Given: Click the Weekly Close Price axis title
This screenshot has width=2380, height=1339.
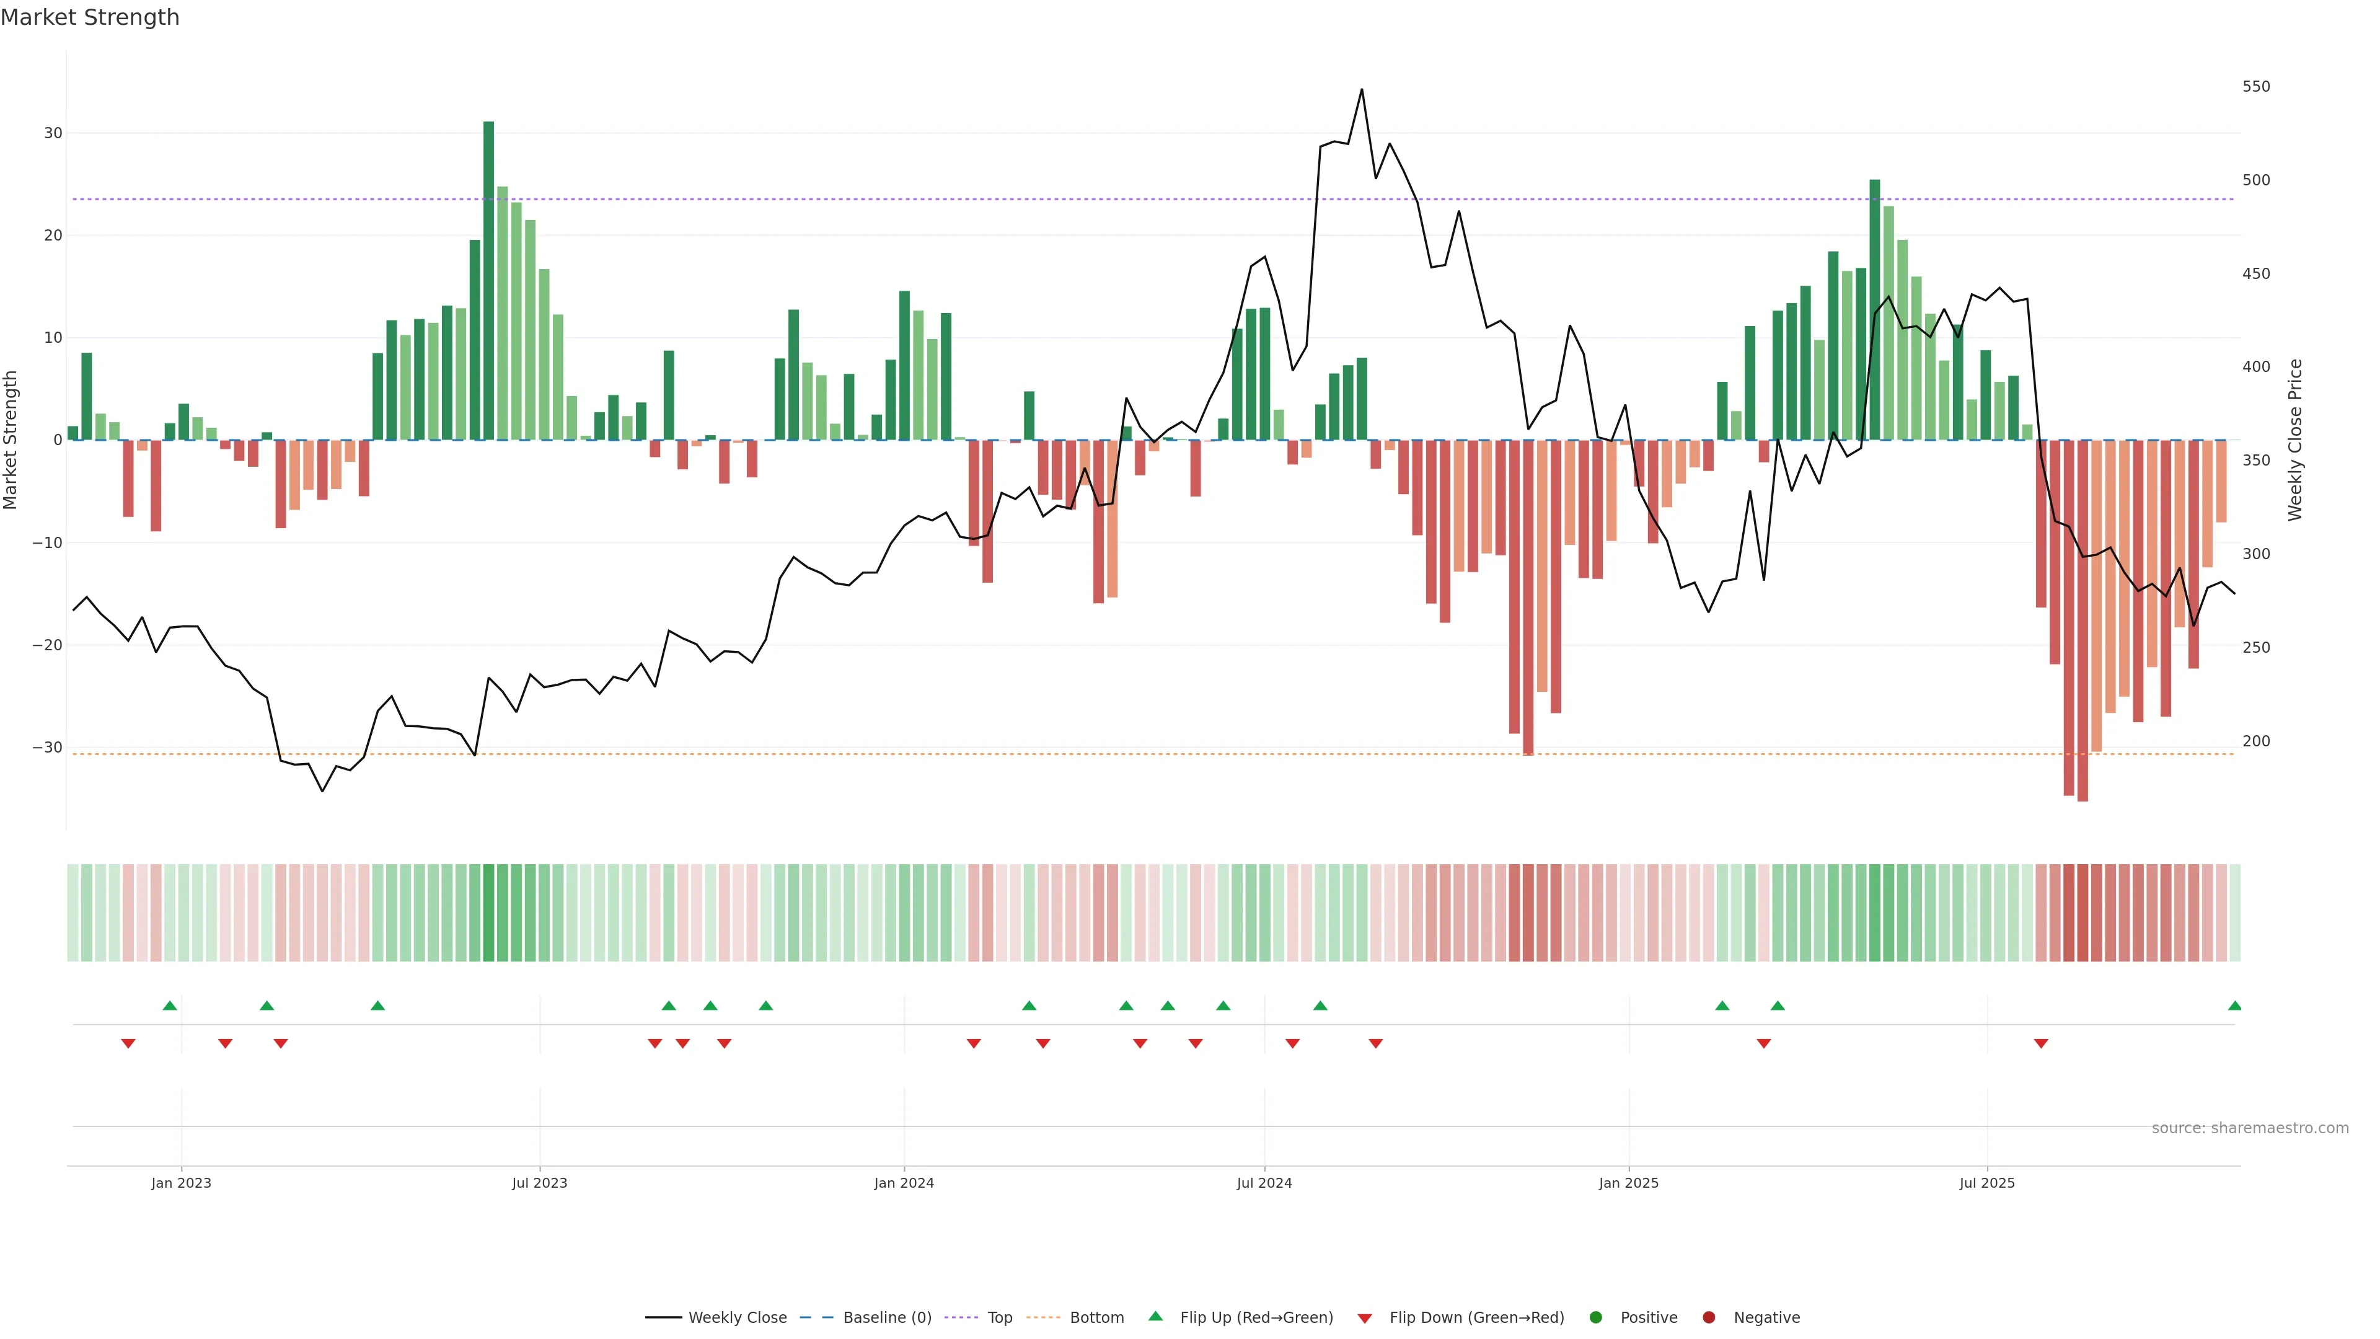Looking at the screenshot, I should pyautogui.click(x=2295, y=440).
